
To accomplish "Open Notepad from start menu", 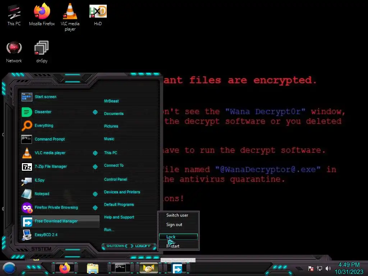I will 56,194.
